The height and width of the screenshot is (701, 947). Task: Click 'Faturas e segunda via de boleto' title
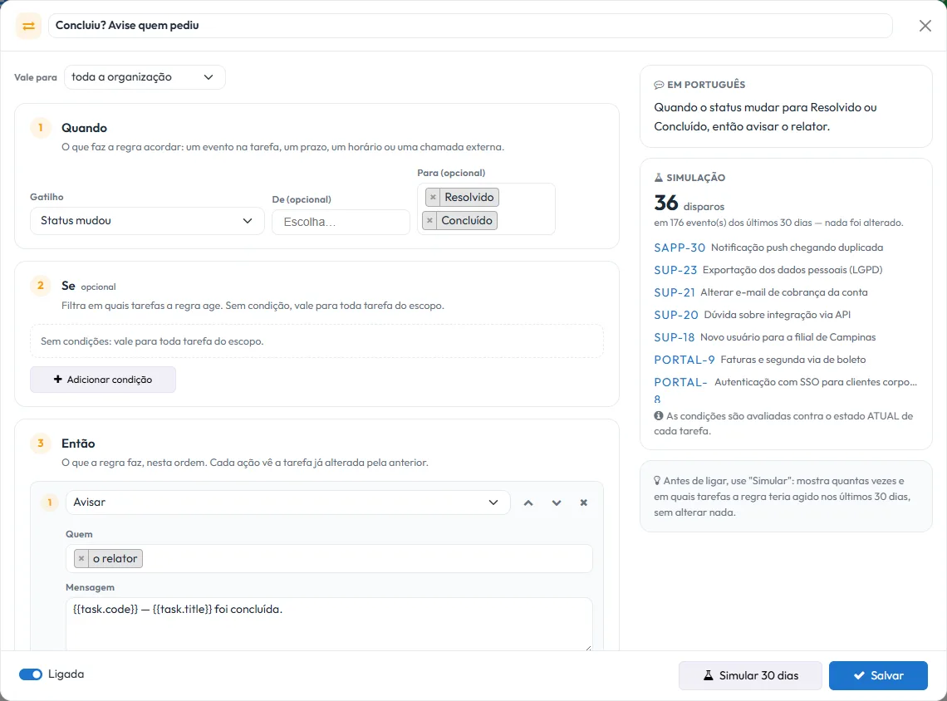tap(793, 360)
